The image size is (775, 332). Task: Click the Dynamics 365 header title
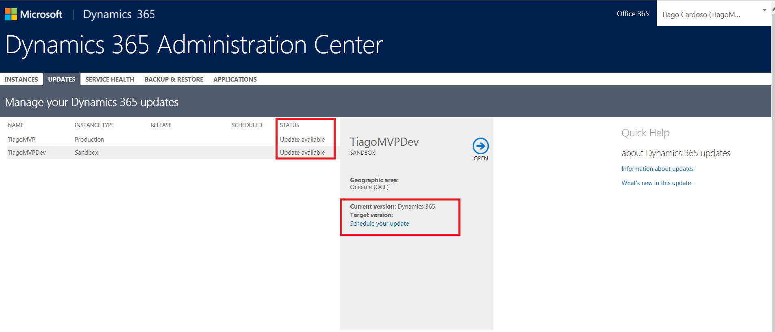(119, 14)
